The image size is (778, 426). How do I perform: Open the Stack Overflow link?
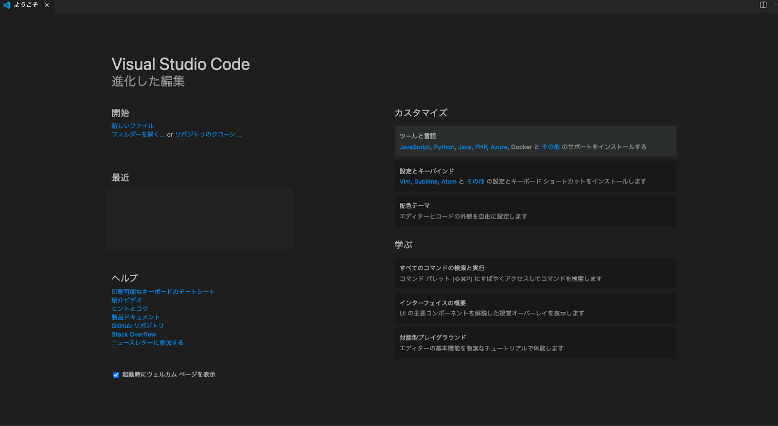pyautogui.click(x=134, y=335)
